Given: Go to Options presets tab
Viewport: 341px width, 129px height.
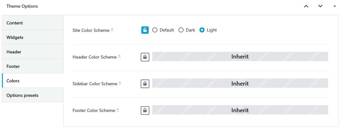Looking at the screenshot, I should coord(33,95).
